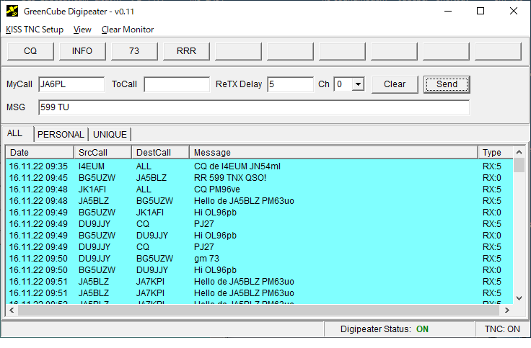
Task: Click the TNC: ON status panel
Action: click(502, 329)
